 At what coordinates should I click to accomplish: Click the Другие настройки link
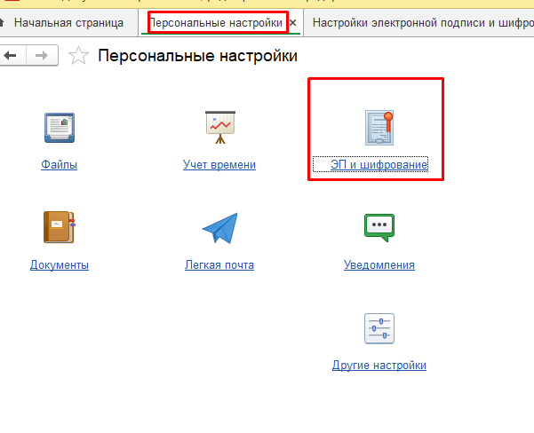(379, 366)
